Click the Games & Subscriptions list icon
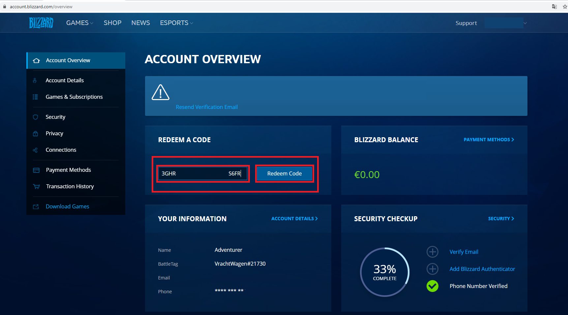 (35, 97)
